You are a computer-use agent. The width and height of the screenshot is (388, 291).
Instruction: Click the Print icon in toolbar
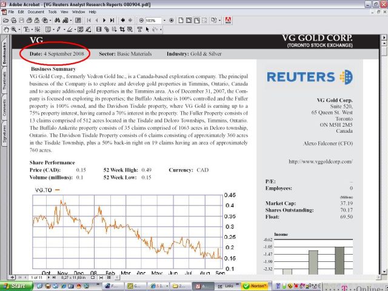pos(29,21)
